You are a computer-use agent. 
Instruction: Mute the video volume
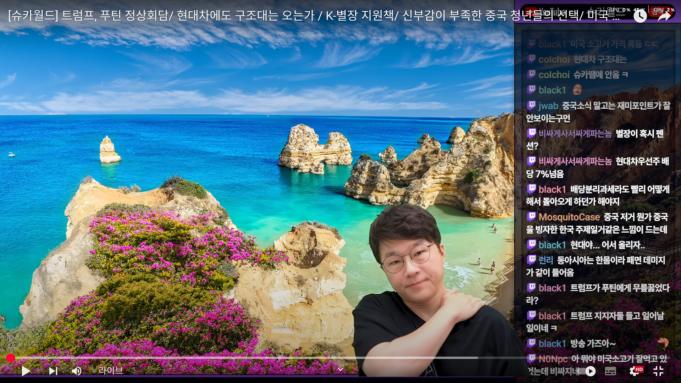(x=76, y=371)
